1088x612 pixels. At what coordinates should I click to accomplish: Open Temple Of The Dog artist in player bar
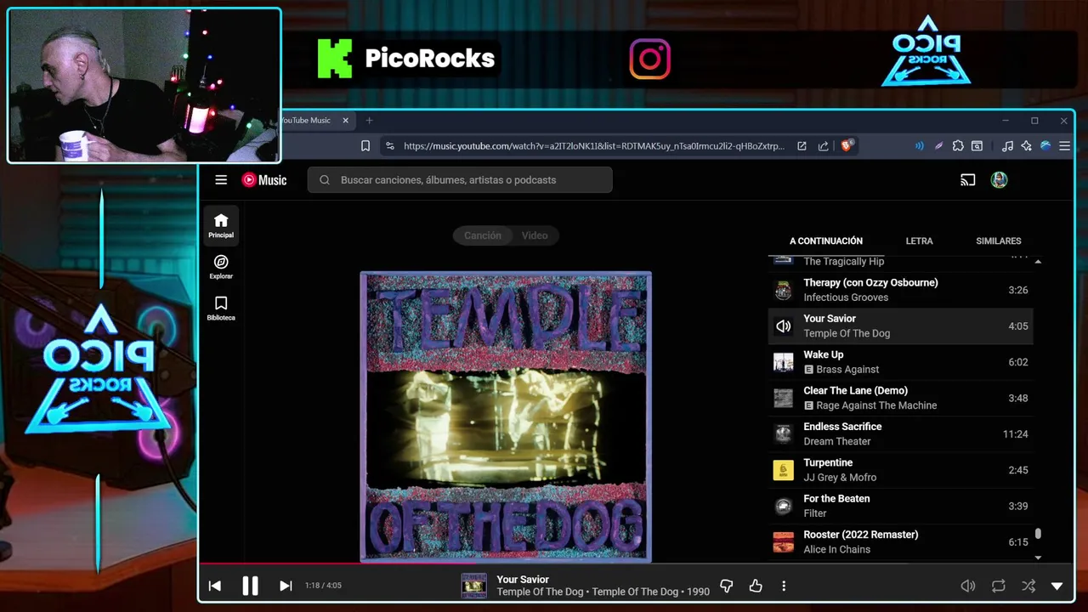pyautogui.click(x=540, y=592)
